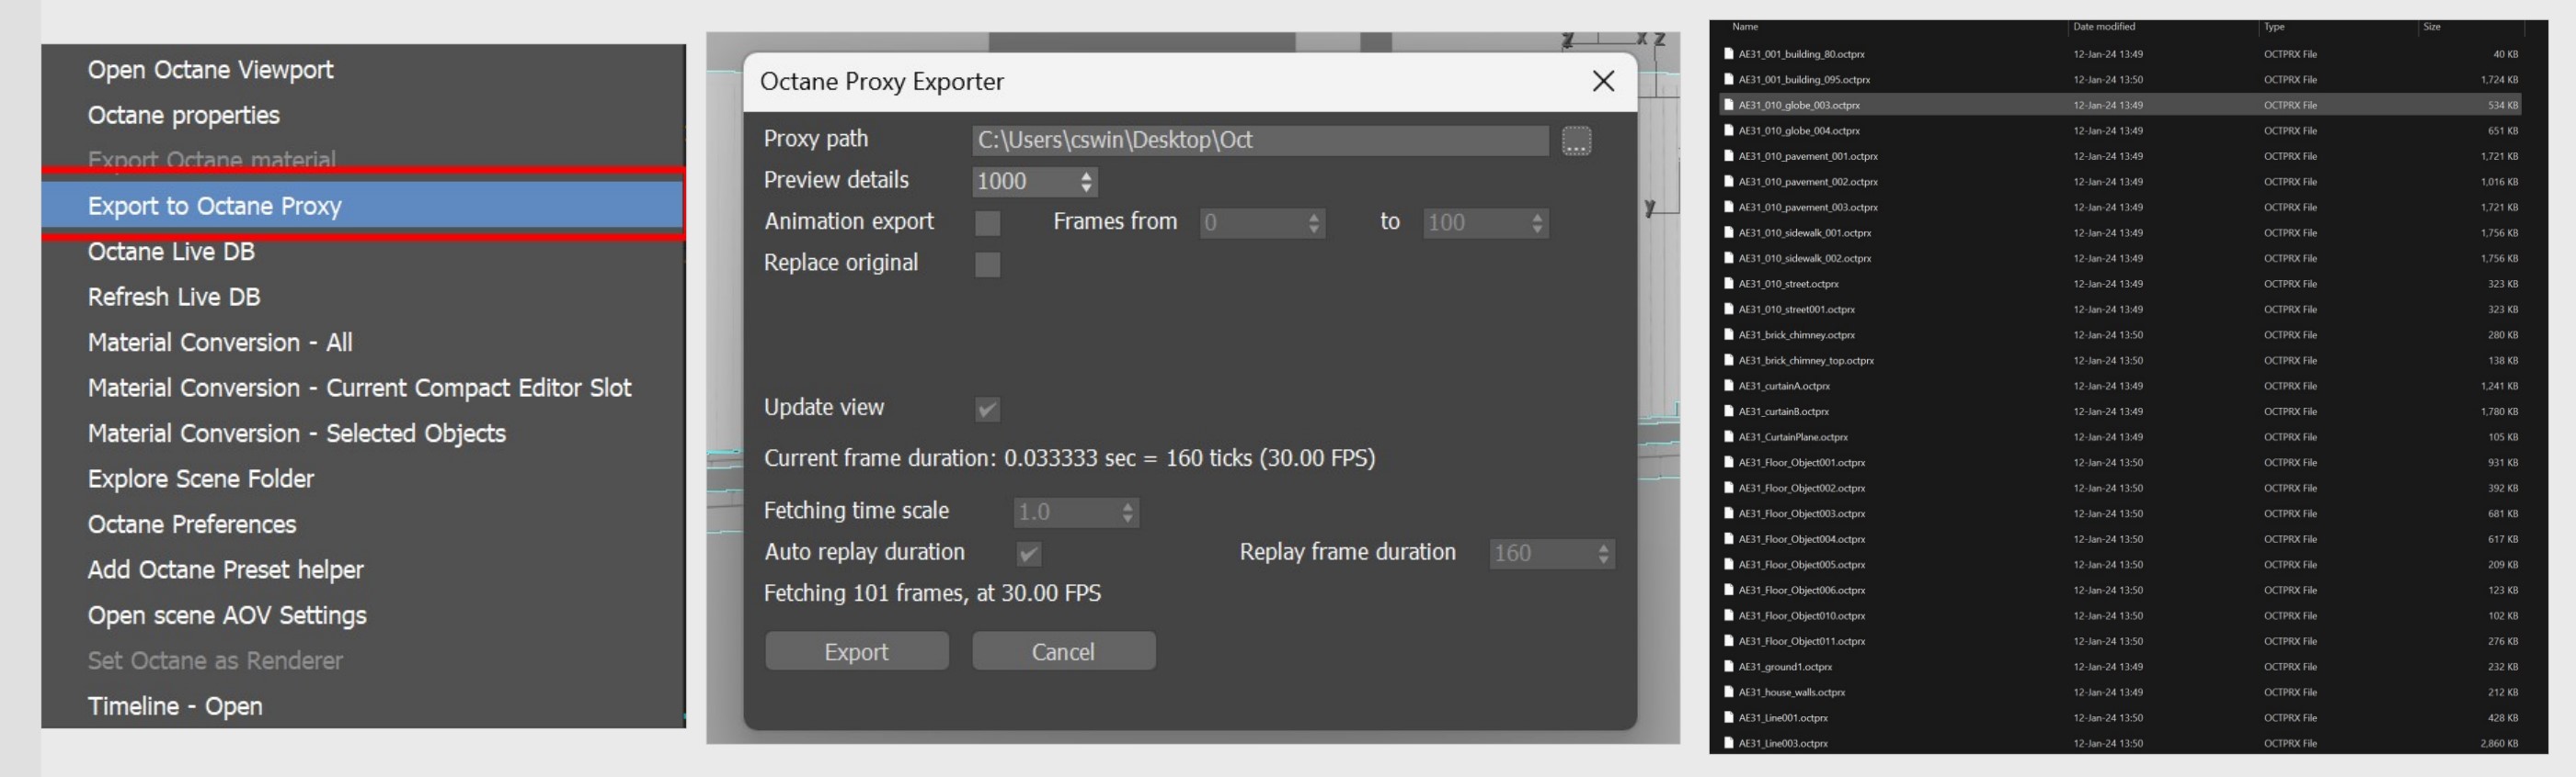Click the file icon of AE31_010_street.octprx
Image resolution: width=2576 pixels, height=777 pixels.
tap(1729, 284)
